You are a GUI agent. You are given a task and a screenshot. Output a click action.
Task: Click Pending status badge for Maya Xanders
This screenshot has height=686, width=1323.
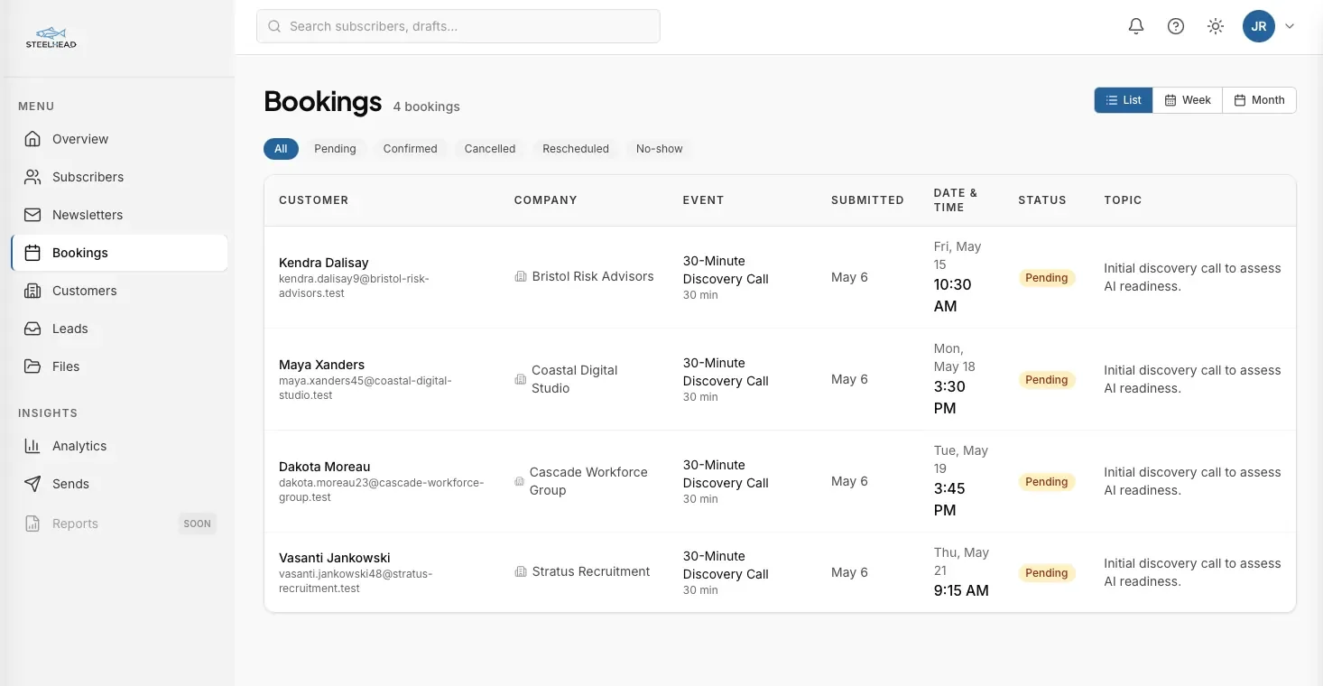tap(1047, 380)
